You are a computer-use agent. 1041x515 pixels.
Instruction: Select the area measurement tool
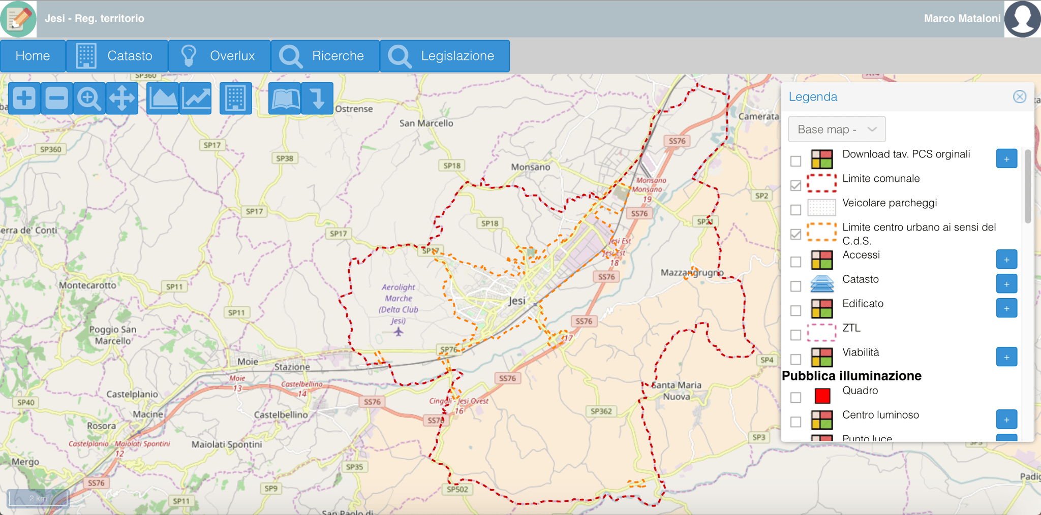pyautogui.click(x=163, y=98)
